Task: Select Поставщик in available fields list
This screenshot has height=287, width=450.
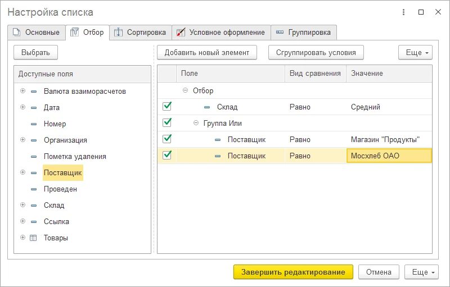Action: point(63,173)
